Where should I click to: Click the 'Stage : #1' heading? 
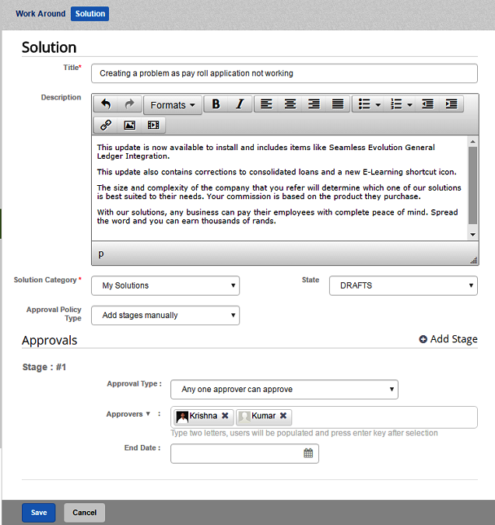coord(44,367)
